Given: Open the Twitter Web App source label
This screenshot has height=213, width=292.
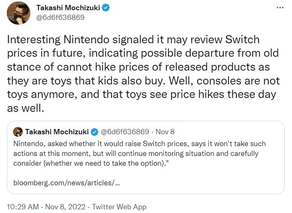Looking at the screenshot, I should (119, 207).
